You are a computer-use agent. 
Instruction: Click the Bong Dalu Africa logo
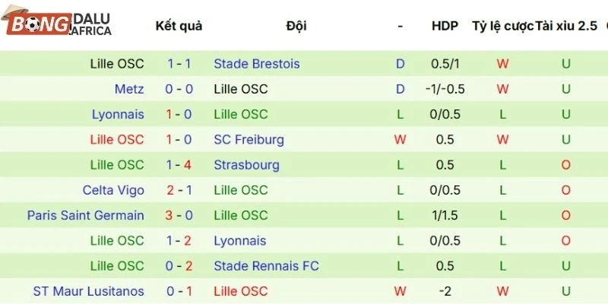click(59, 24)
